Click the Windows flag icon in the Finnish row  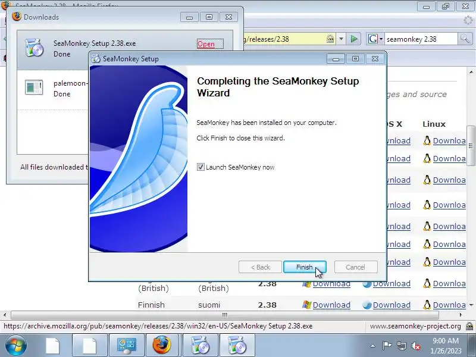306,305
